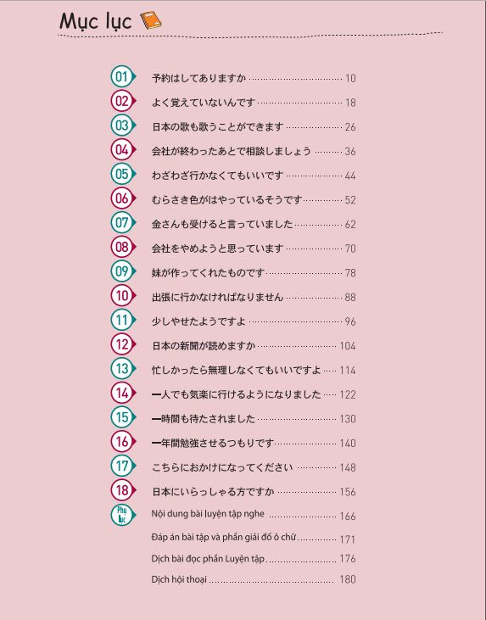Go to 会社をやめようと思っています entry
This screenshot has height=620, width=486.
point(217,249)
